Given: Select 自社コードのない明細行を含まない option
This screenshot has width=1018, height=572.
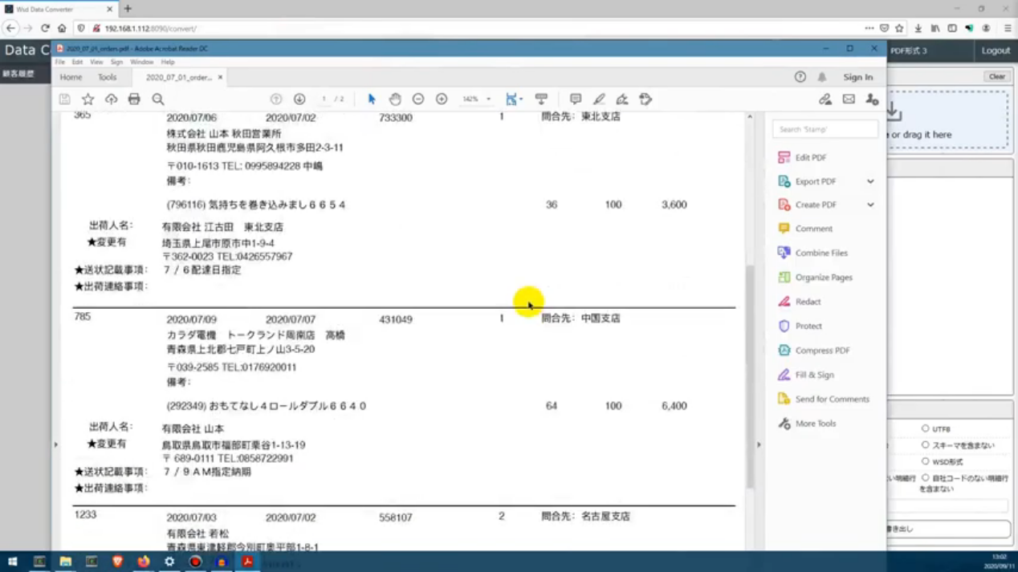Looking at the screenshot, I should pos(925,477).
